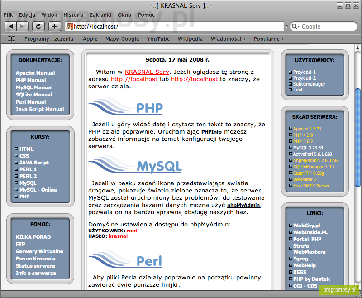362x298 pixels.
Task: Open the Pomoc menu
Action: (x=146, y=15)
